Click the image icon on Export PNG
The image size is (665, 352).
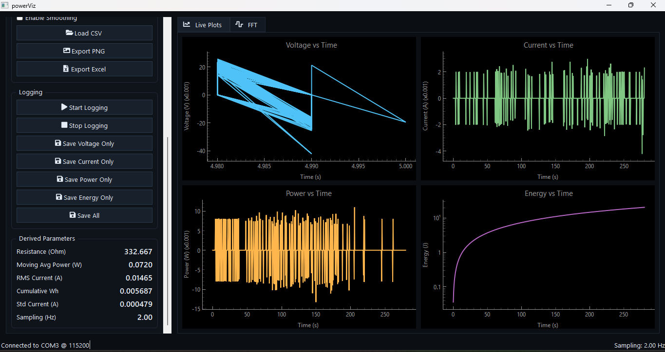(66, 51)
